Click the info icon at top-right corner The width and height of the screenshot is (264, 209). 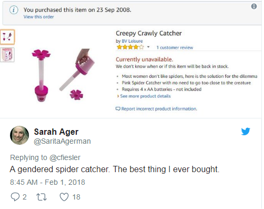pos(254,6)
